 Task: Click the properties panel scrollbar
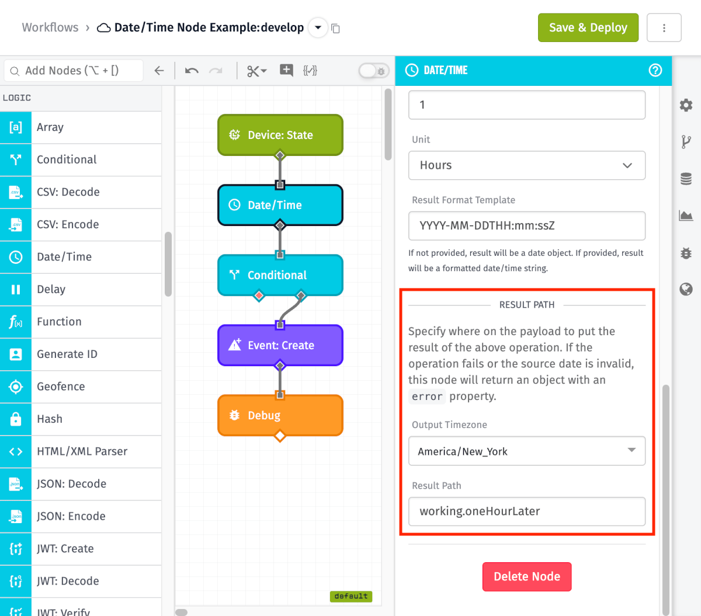coord(666,499)
